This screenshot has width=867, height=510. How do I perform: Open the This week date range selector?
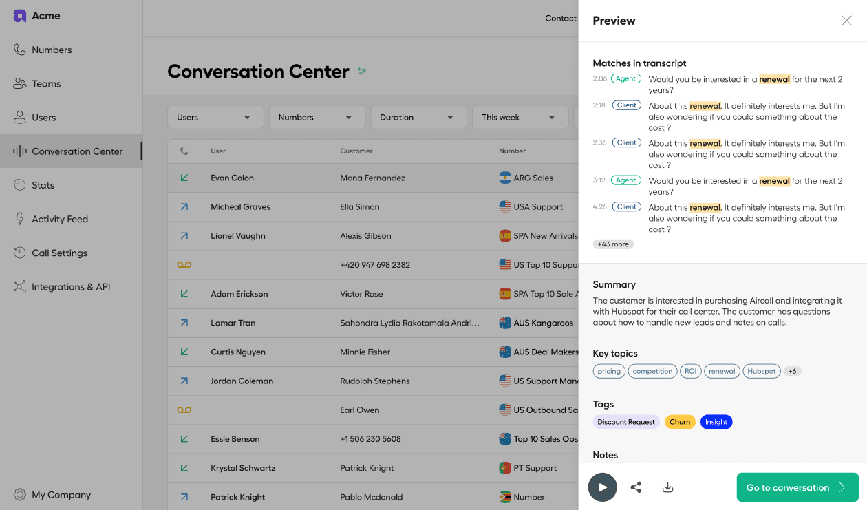tap(520, 117)
